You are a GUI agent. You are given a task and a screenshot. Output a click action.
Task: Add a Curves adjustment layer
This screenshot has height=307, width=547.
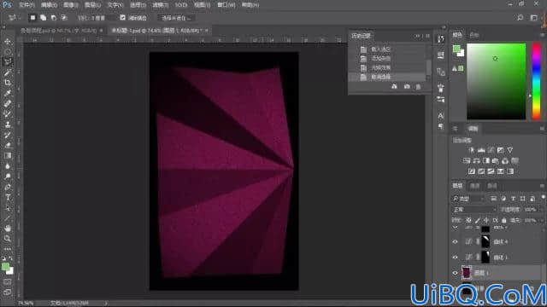click(x=491, y=150)
